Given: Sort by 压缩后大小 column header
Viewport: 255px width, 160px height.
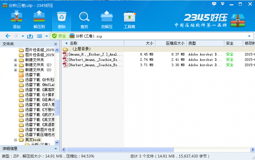Looking at the screenshot, I should click(x=171, y=43).
